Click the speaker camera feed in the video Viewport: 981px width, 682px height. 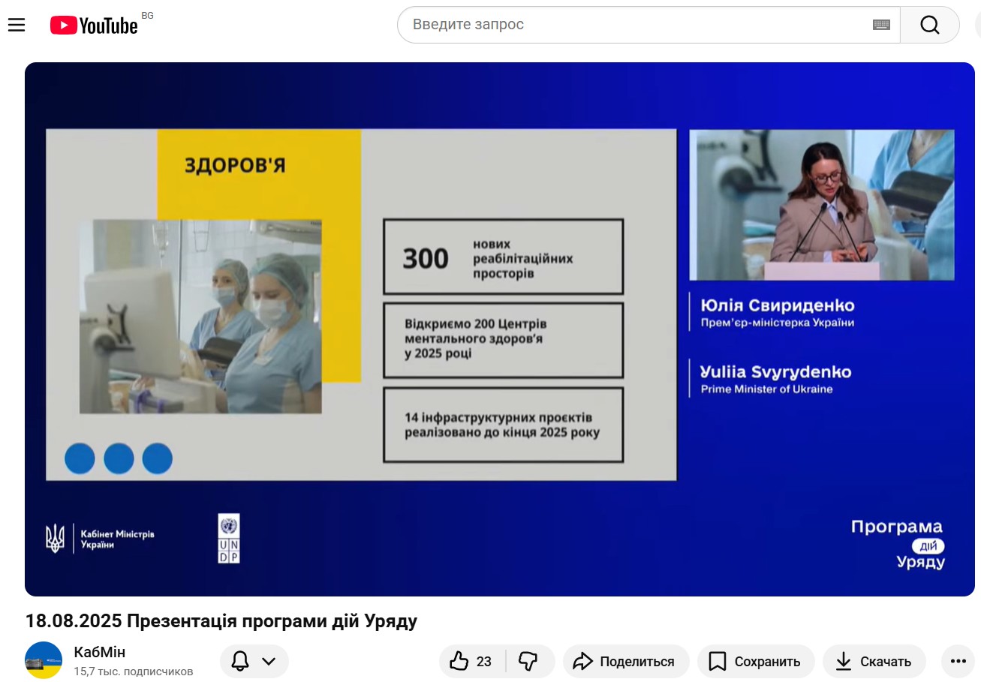coord(821,205)
